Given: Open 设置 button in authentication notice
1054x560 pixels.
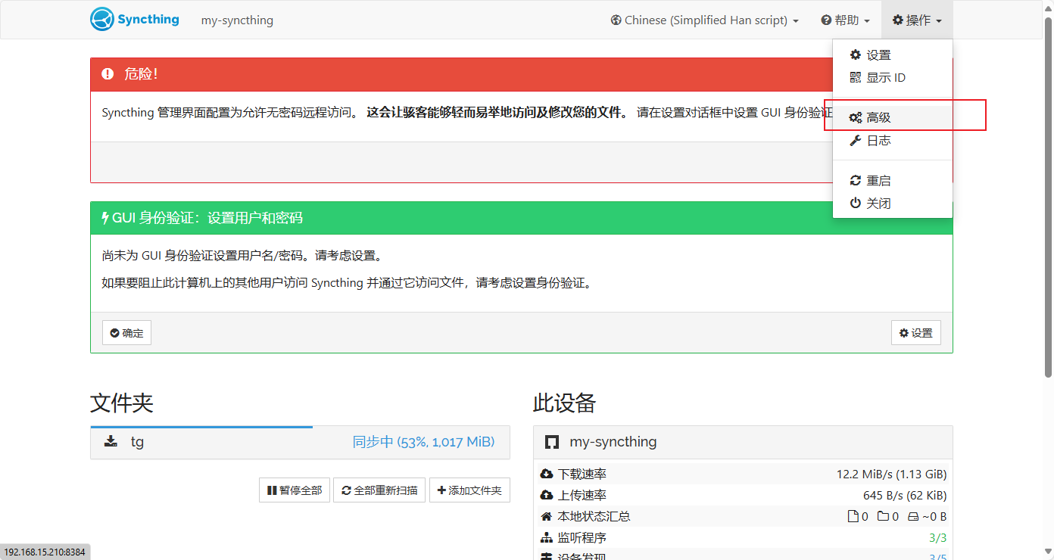Looking at the screenshot, I should (x=916, y=333).
